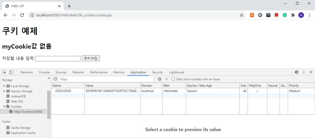
Task: Close the DevTools panel
Action: coord(311,72)
